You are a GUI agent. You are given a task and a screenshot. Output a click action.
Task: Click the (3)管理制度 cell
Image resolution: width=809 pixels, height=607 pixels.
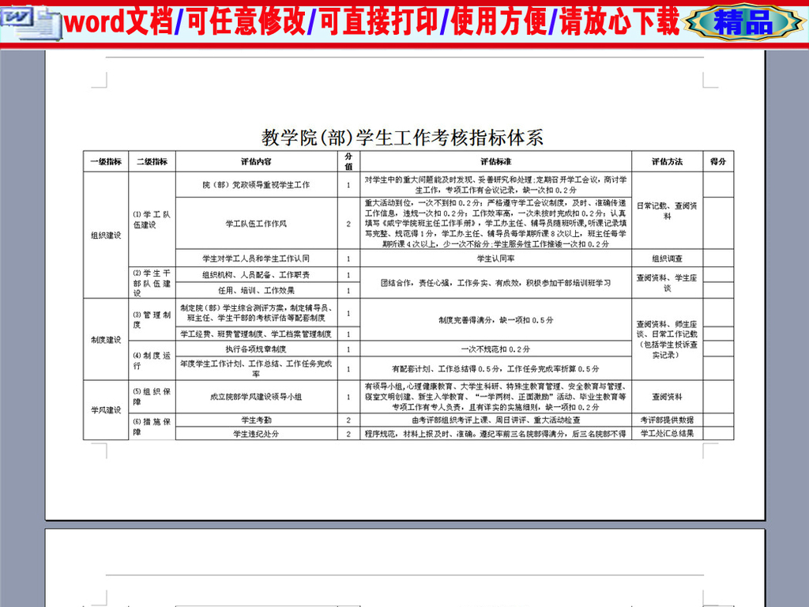click(152, 319)
